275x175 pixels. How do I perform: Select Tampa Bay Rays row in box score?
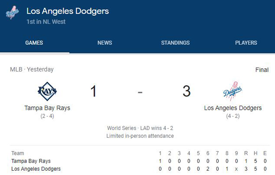pyautogui.click(x=139, y=161)
